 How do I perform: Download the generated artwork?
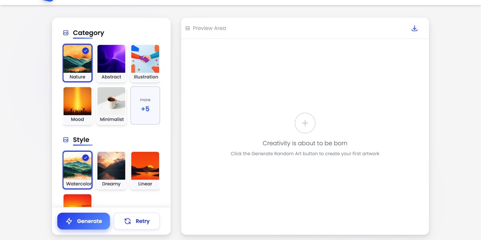(x=414, y=28)
